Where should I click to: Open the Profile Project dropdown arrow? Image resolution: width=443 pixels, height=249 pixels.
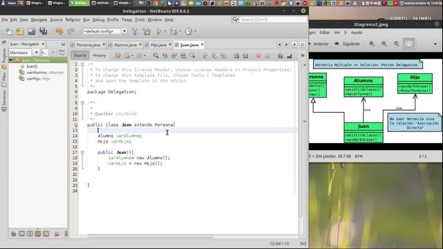(x=195, y=31)
